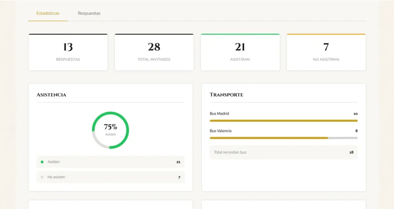Click the green Asisten legend dot
The width and height of the screenshot is (394, 209).
42,162
